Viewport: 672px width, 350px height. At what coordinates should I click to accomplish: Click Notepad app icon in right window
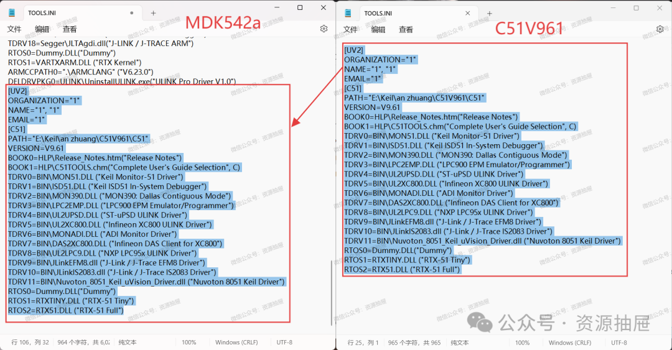point(348,13)
